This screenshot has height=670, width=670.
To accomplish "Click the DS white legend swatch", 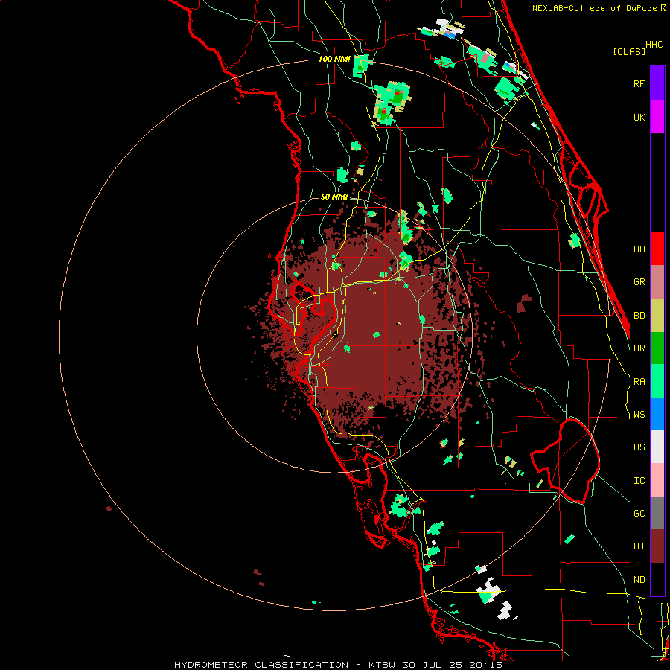I will tap(657, 447).
